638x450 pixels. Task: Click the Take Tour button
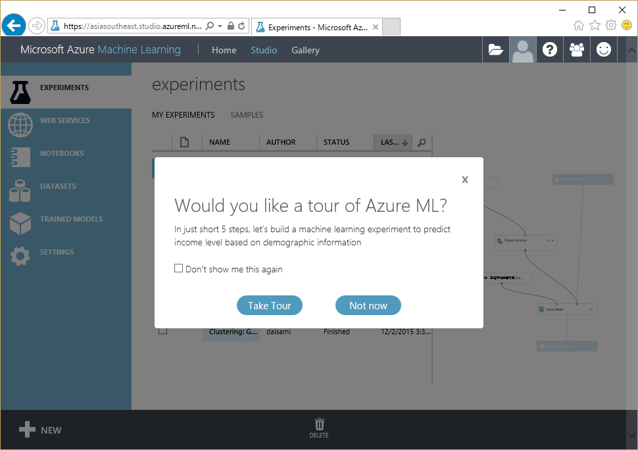(x=270, y=305)
